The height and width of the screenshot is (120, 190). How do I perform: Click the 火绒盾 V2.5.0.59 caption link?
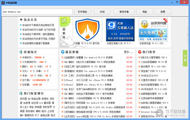(87, 43)
